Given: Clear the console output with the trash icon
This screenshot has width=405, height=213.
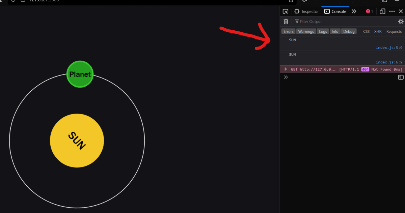Looking at the screenshot, I should [286, 21].
